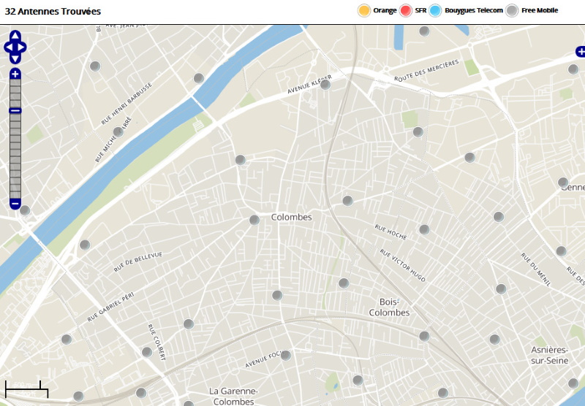585x406 pixels.
Task: Pan the map up with the north arrow
Action: (15, 35)
